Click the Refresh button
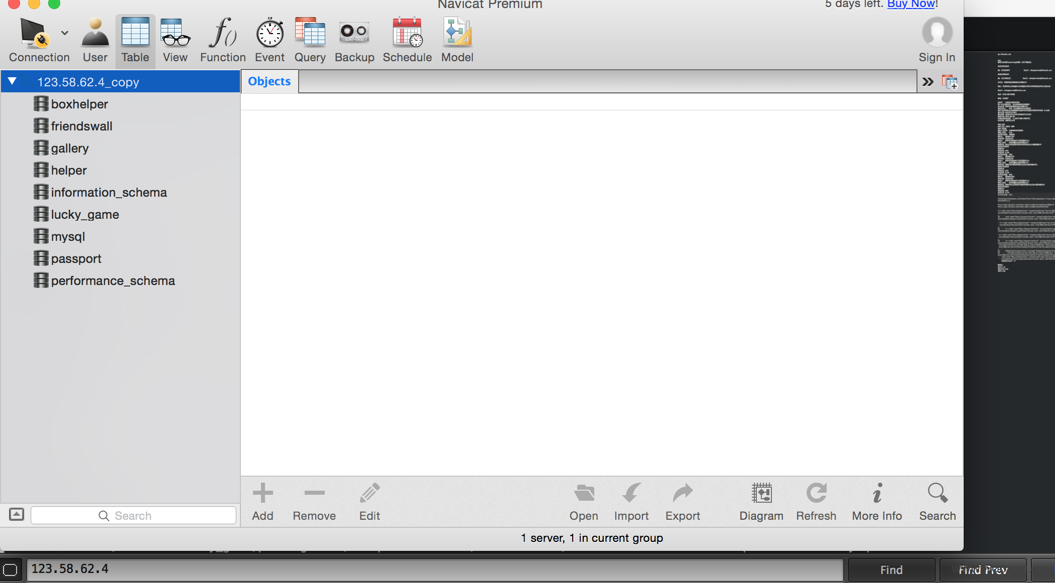The height and width of the screenshot is (583, 1055). pyautogui.click(x=816, y=502)
